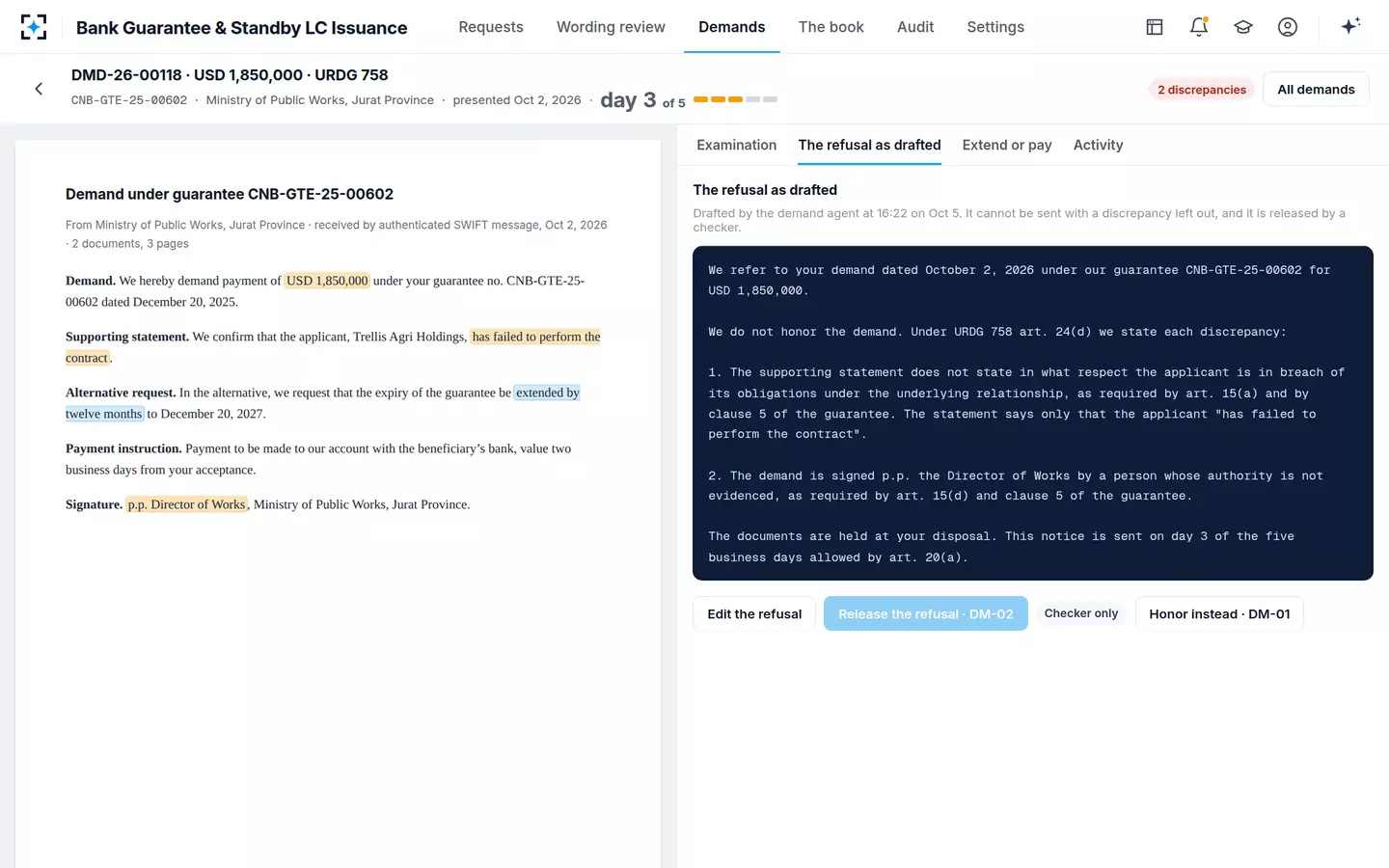Click the Checker only label

[x=1081, y=613]
